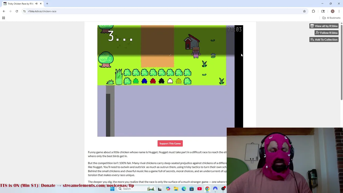Click the green chicken in the lineup
The height and width of the screenshot is (193, 343).
point(136,81)
